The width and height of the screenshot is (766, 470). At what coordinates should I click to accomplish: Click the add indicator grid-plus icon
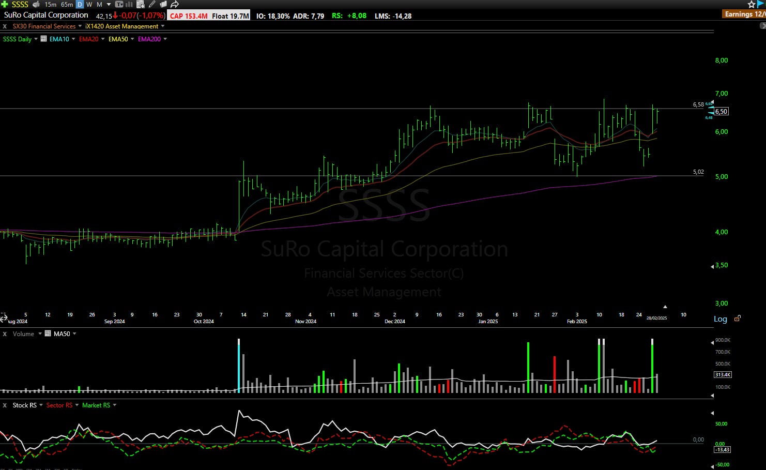(140, 4)
